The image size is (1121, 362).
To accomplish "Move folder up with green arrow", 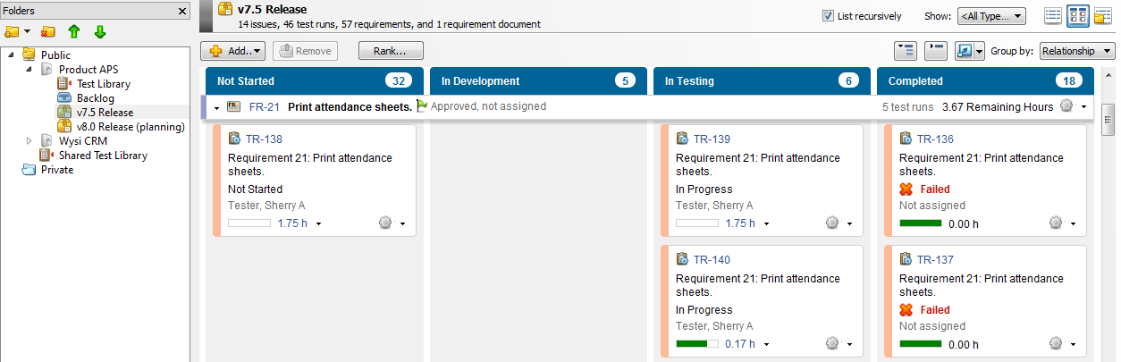I will tap(74, 32).
